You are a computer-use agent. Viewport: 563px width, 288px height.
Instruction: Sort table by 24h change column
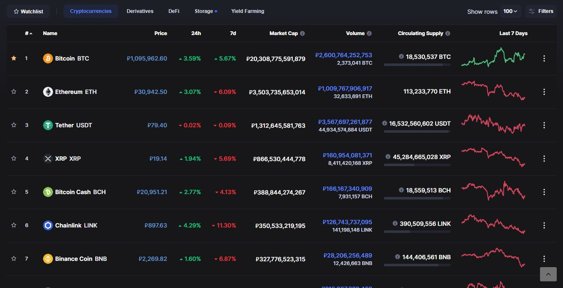pos(196,33)
